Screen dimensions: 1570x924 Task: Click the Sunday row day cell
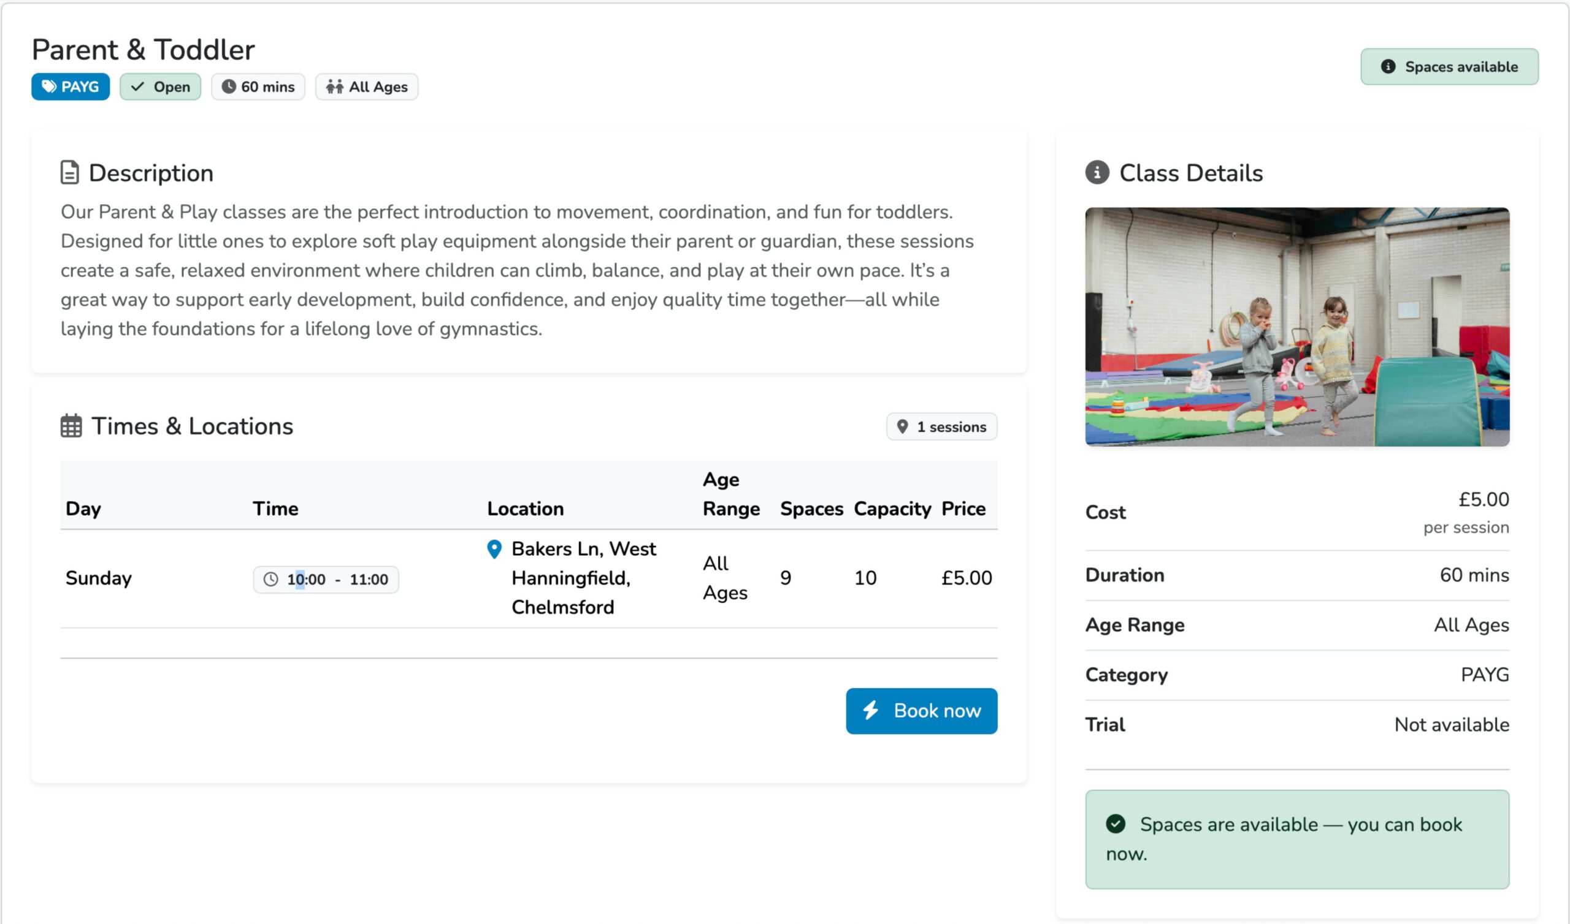[99, 578]
